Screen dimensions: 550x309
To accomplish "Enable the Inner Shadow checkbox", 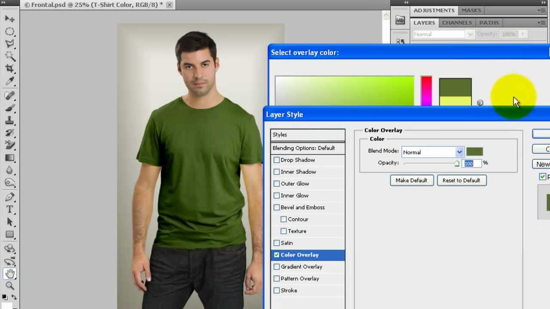I will [x=277, y=172].
